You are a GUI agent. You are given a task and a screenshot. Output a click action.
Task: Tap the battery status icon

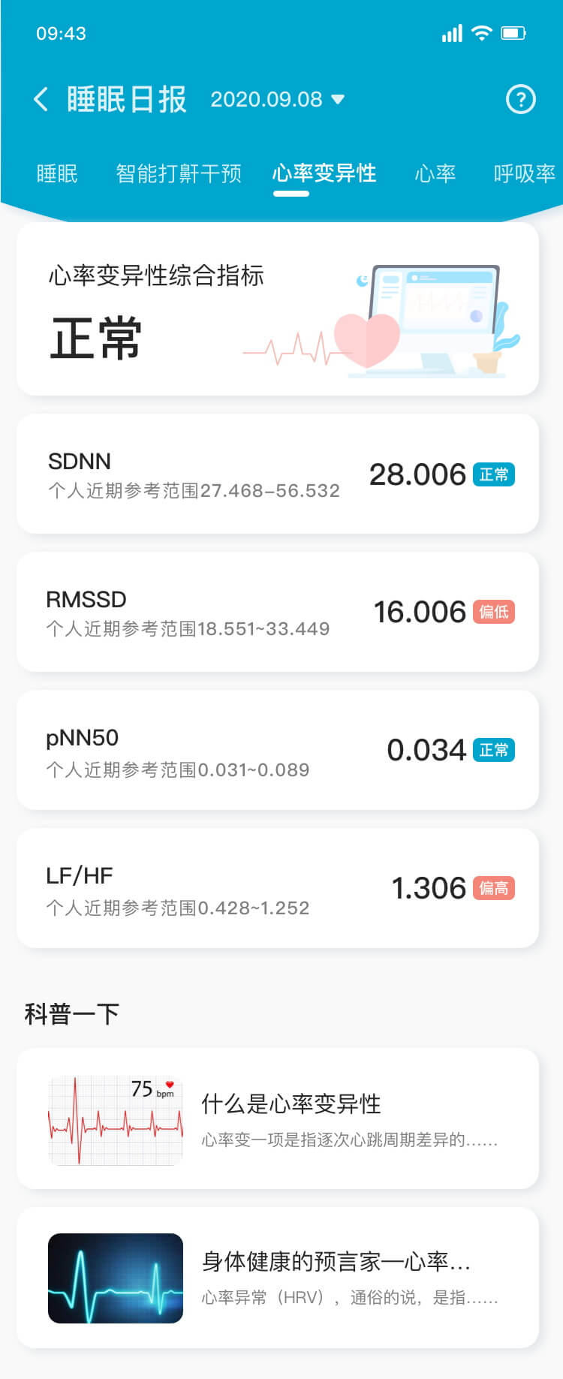coord(513,33)
